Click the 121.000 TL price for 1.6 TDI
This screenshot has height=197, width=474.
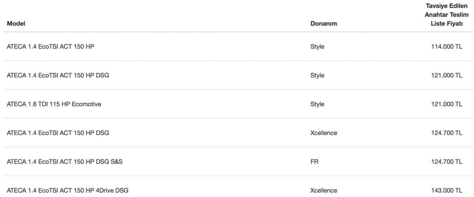pyautogui.click(x=447, y=104)
